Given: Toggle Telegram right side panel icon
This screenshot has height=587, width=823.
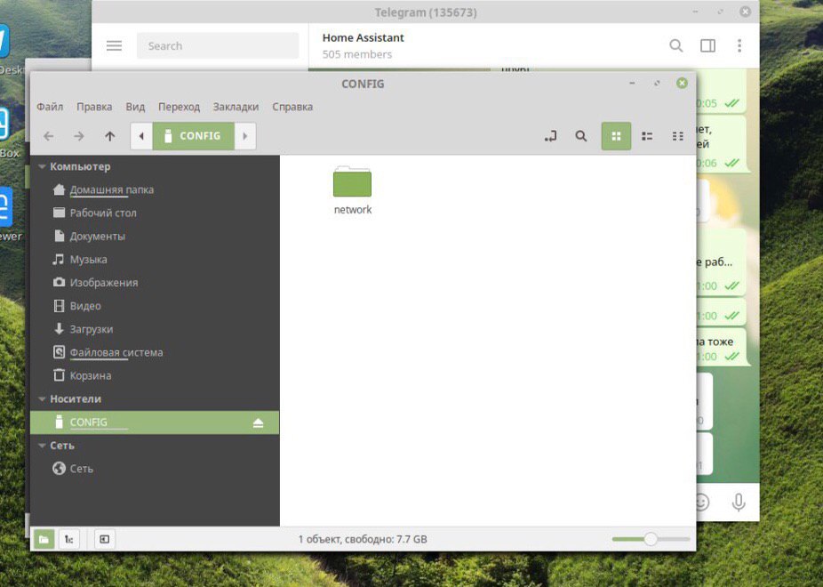Looking at the screenshot, I should (707, 45).
